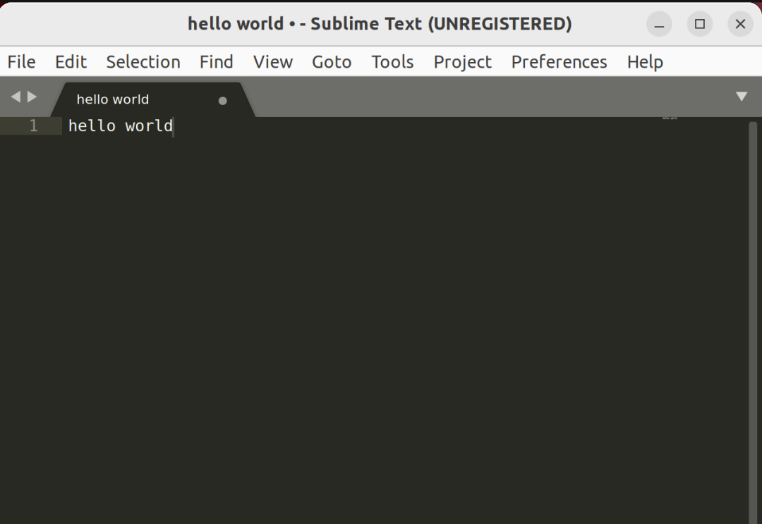Image resolution: width=762 pixels, height=524 pixels.
Task: Select the hello world tab
Action: click(x=113, y=99)
